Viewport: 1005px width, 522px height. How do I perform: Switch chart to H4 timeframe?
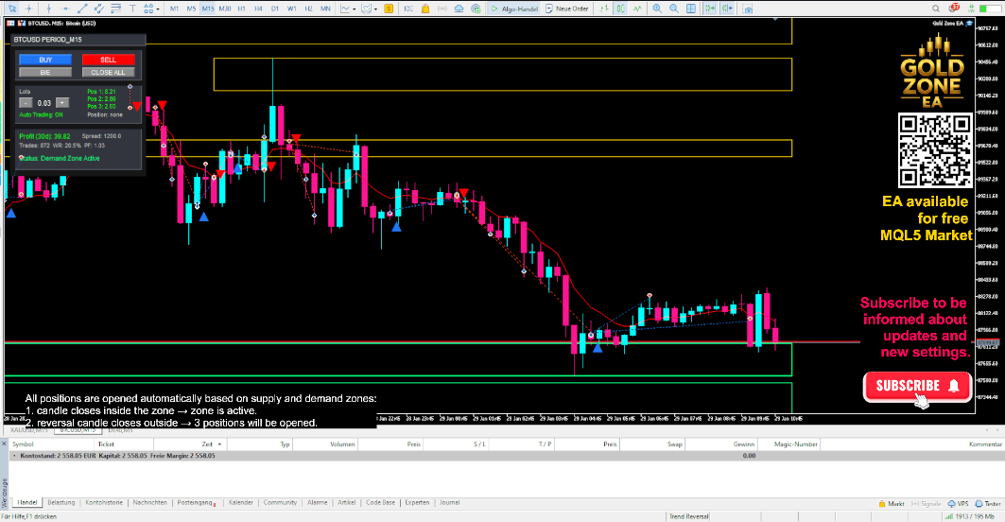pos(258,9)
